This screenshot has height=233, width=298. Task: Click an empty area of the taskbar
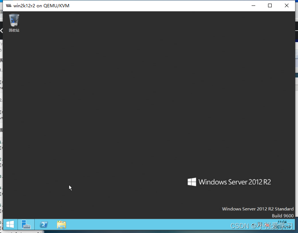(146, 225)
